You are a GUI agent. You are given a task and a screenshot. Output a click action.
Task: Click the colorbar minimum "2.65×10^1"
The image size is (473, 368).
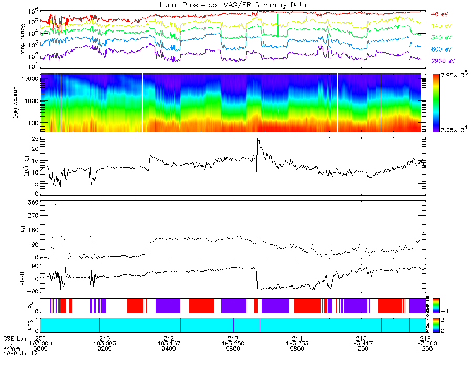click(454, 130)
